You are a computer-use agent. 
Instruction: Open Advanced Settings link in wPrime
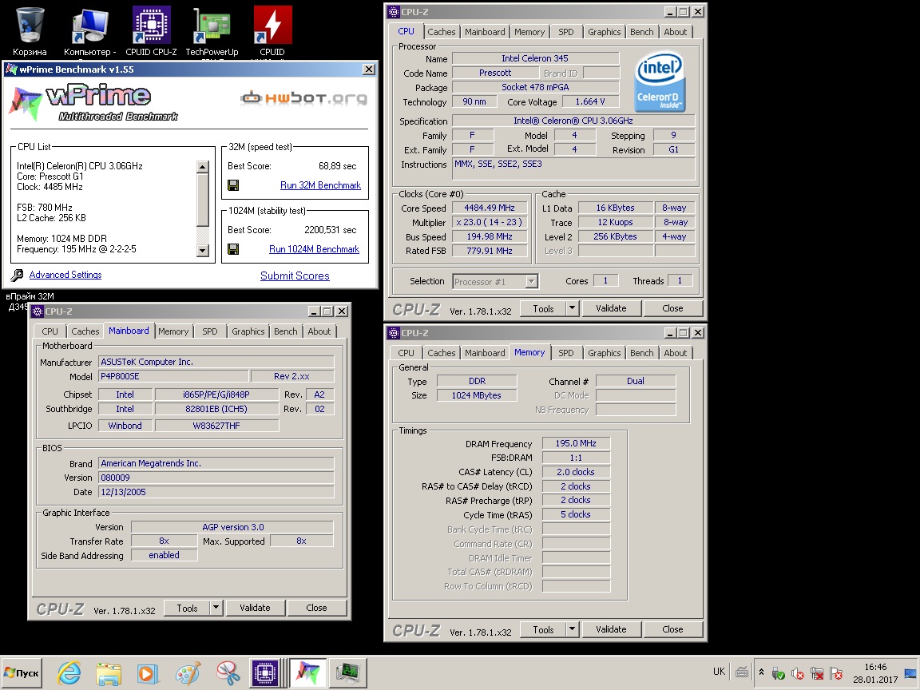tap(65, 275)
